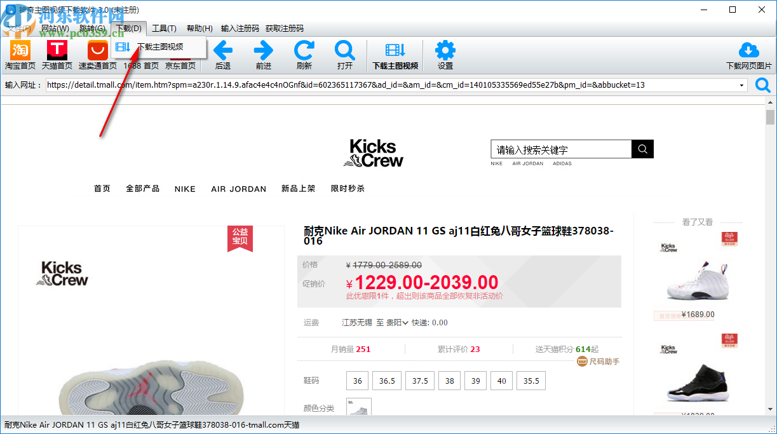Select 下载主图视频 from the open menu

tap(161, 46)
